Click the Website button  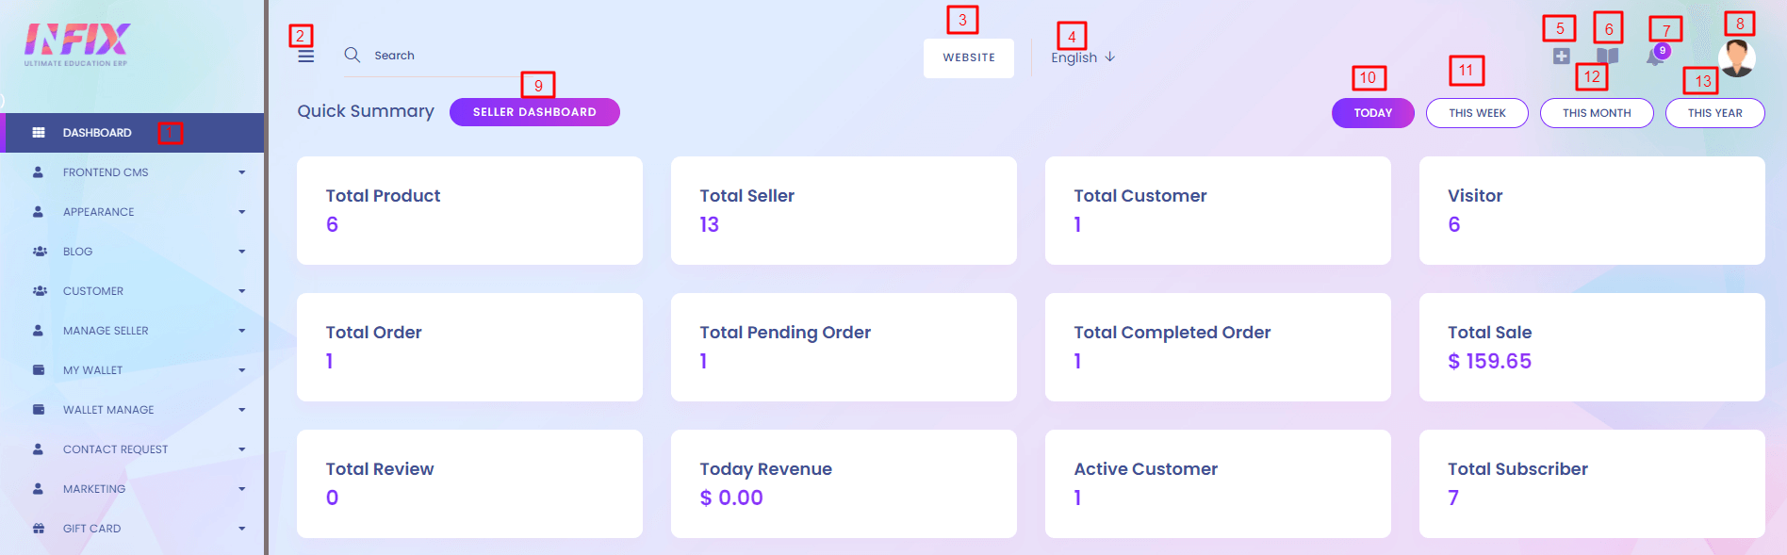click(969, 57)
